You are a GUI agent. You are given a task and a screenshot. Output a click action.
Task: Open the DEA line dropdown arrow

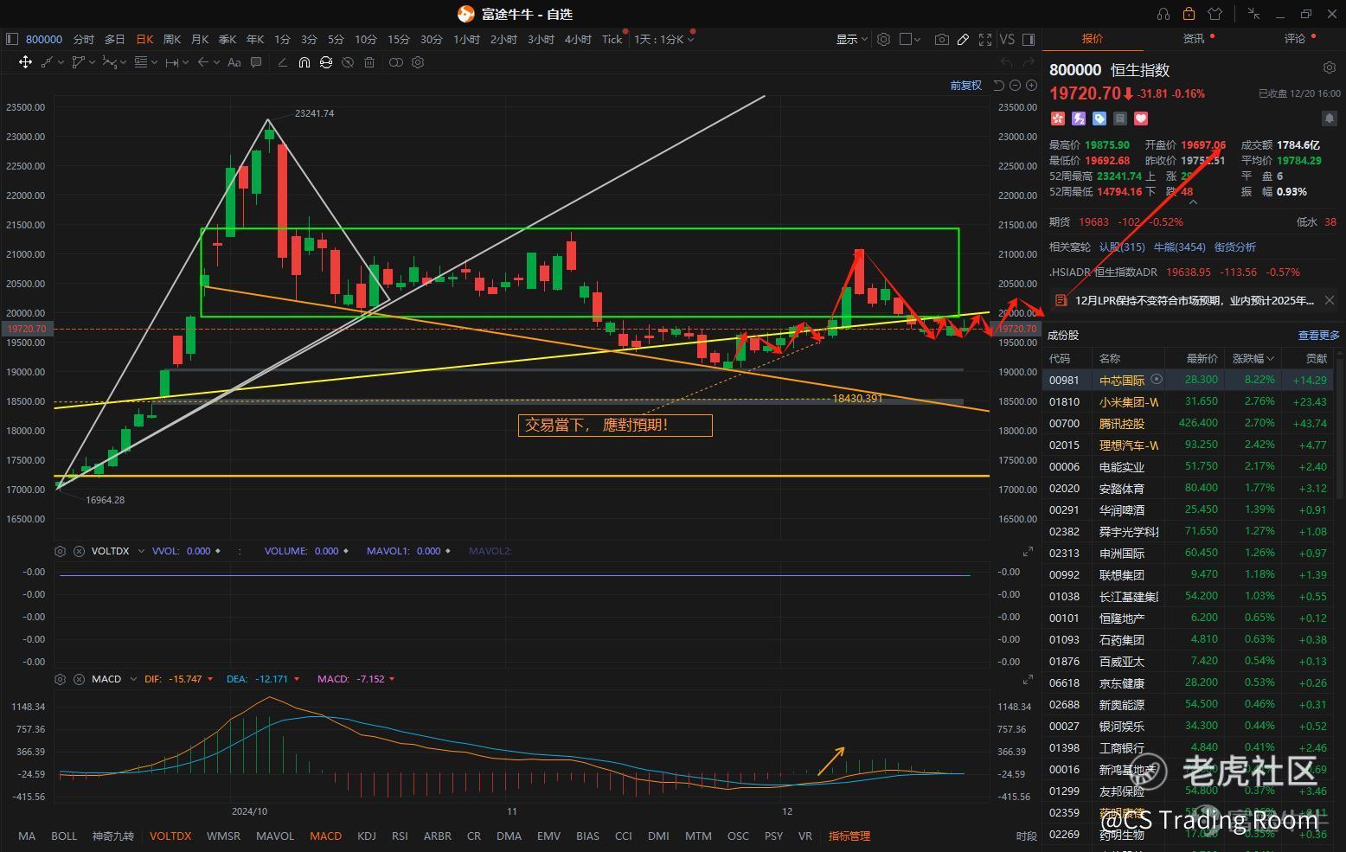[297, 679]
